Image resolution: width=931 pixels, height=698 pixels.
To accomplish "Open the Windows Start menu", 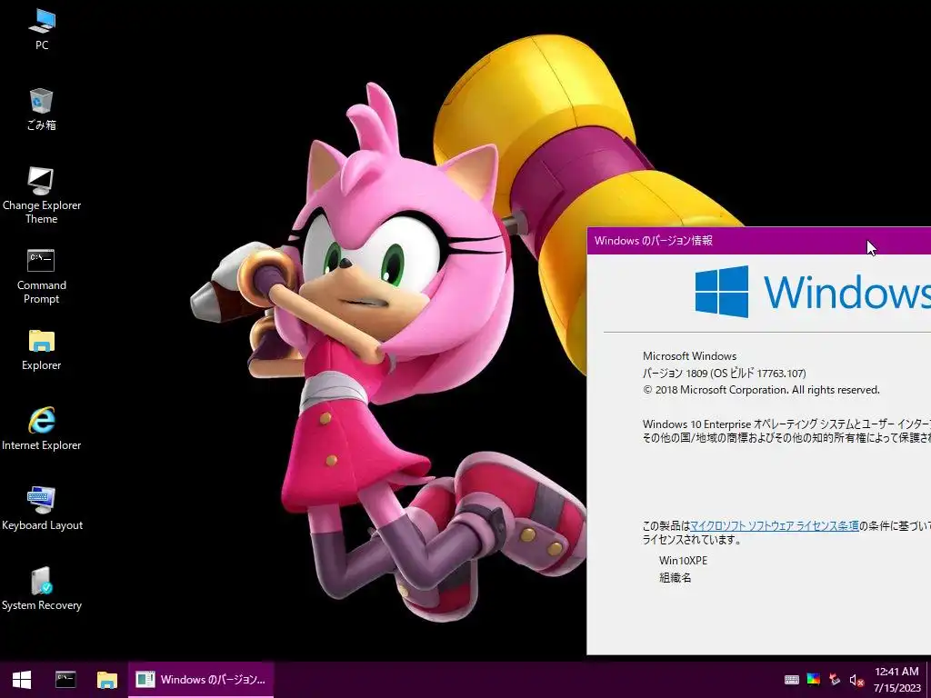I will coord(22,680).
